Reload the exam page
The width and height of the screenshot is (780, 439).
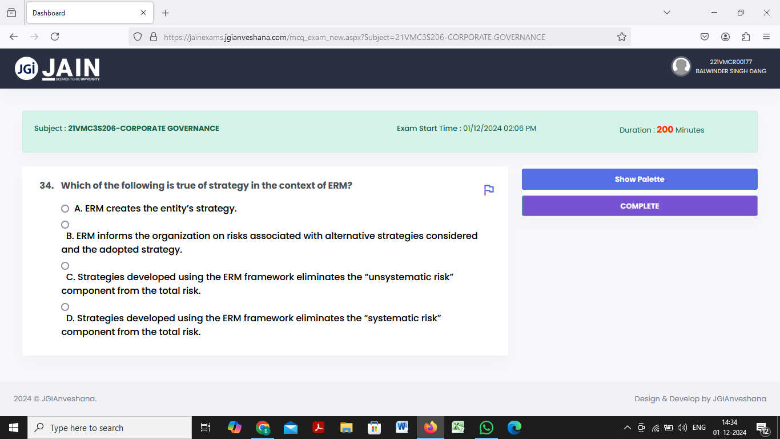tap(54, 36)
